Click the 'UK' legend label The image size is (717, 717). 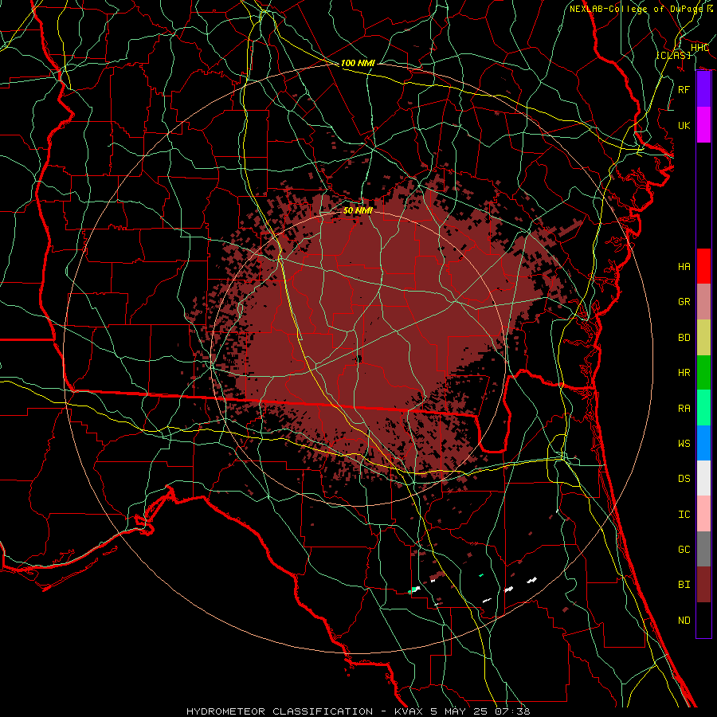pos(684,125)
